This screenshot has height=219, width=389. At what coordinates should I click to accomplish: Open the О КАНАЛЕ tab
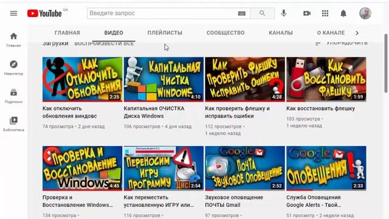point(331,33)
